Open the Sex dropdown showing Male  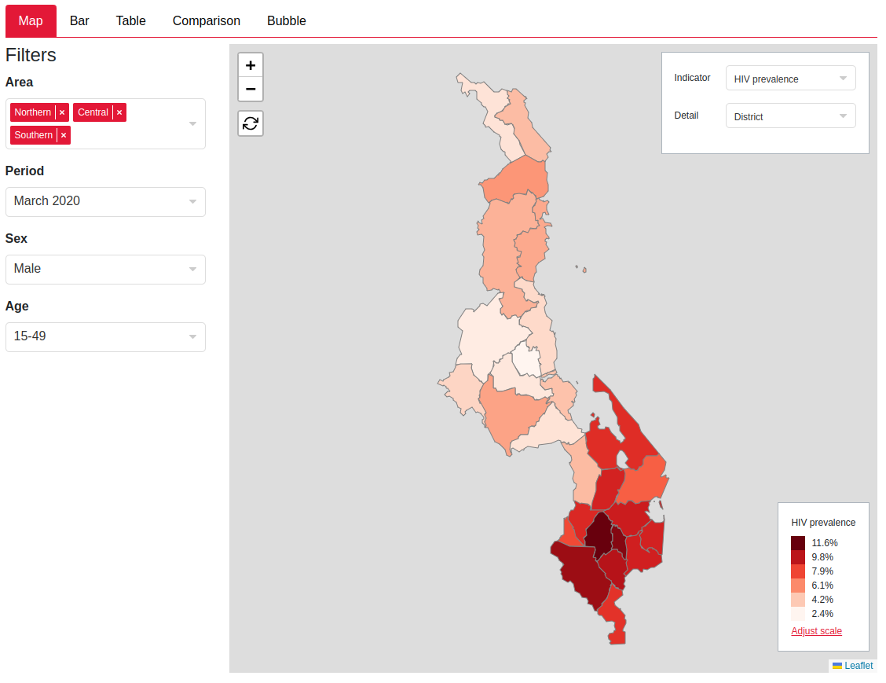point(106,269)
